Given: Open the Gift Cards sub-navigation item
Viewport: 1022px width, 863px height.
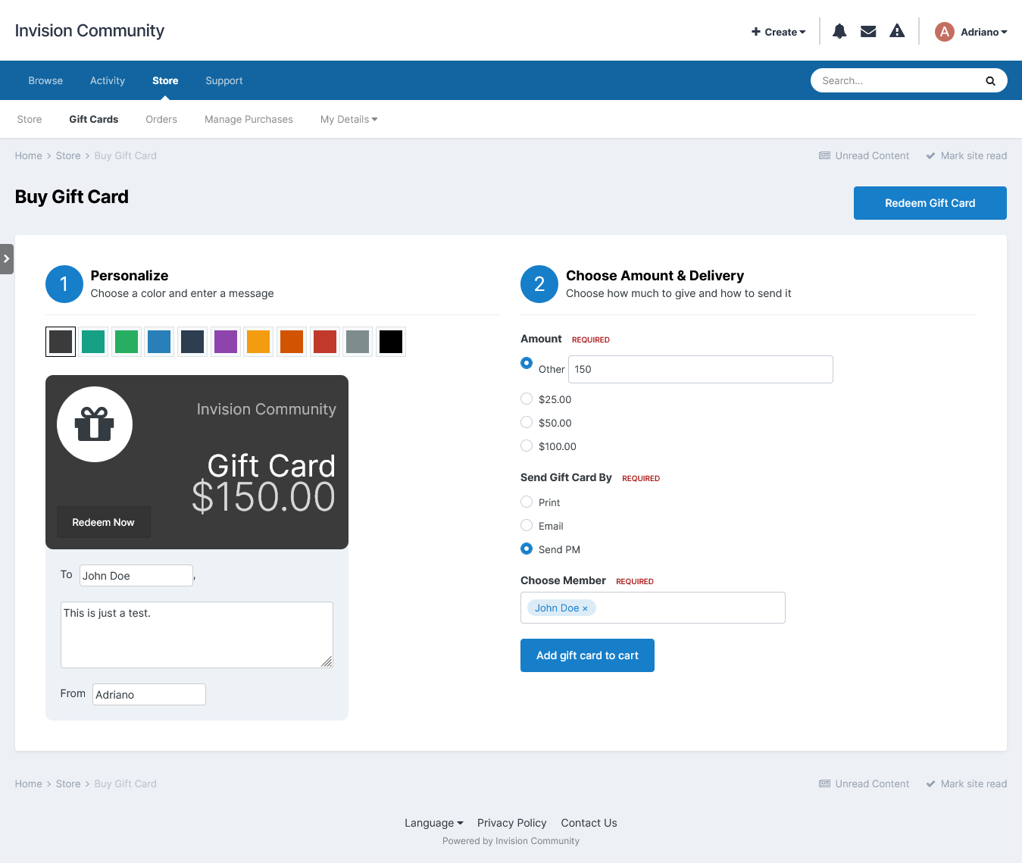Looking at the screenshot, I should [x=94, y=119].
